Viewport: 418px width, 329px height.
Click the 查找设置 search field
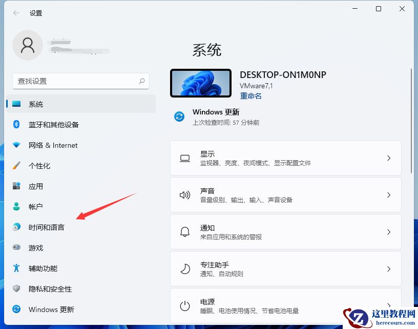point(80,81)
